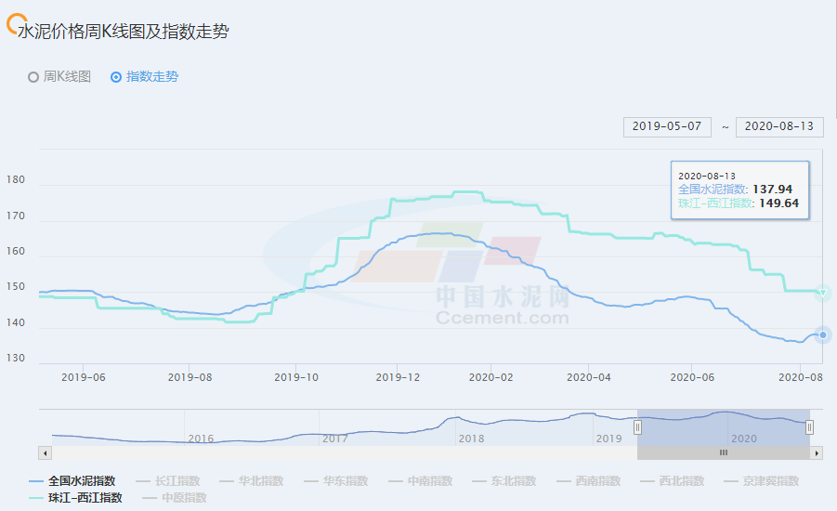Click the start date field 2019-05-07
The width and height of the screenshot is (837, 511).
667,127
